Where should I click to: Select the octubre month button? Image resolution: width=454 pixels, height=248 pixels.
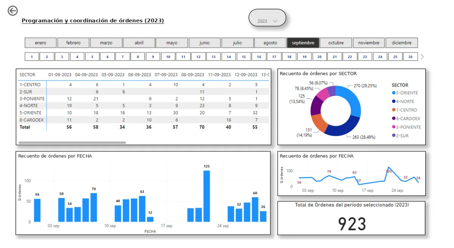336,43
